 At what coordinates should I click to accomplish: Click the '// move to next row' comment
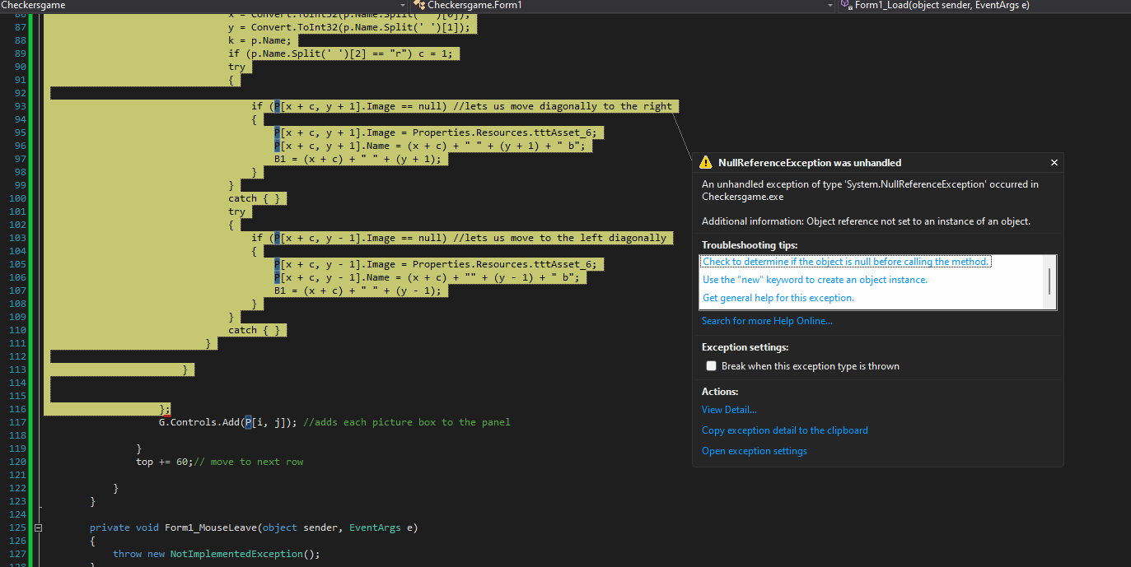249,462
